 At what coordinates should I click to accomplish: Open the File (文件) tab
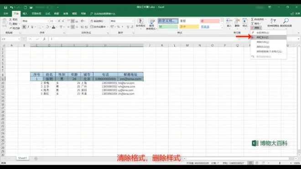[6, 14]
